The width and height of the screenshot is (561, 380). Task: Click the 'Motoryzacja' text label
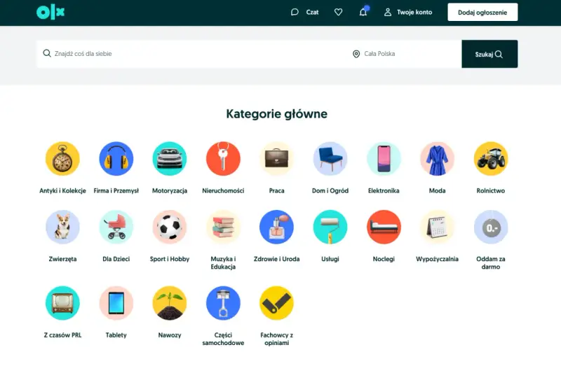(x=170, y=191)
